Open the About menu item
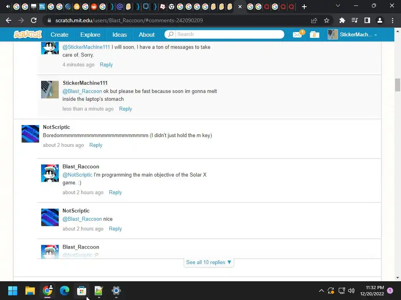 146,34
